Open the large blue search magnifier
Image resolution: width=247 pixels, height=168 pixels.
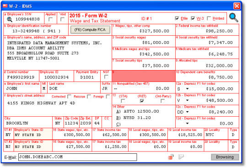point(233,17)
